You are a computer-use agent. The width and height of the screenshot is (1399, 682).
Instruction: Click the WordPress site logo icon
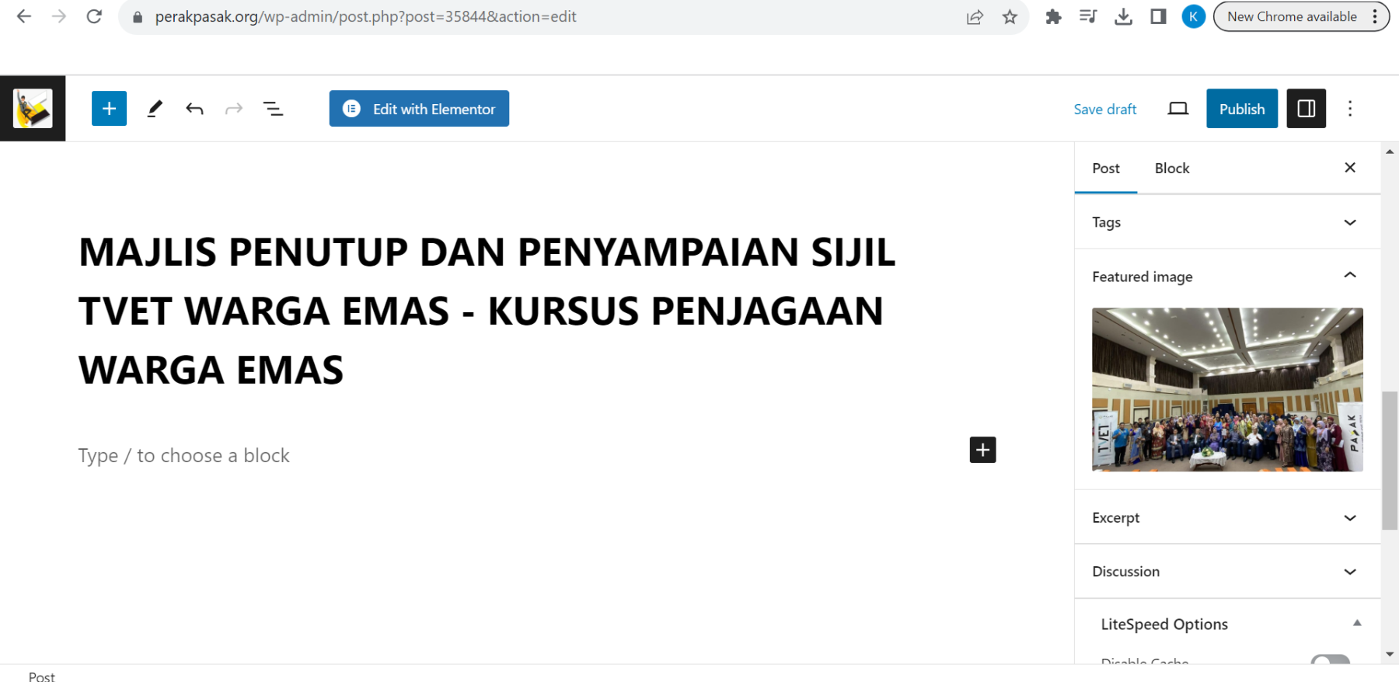pos(33,109)
